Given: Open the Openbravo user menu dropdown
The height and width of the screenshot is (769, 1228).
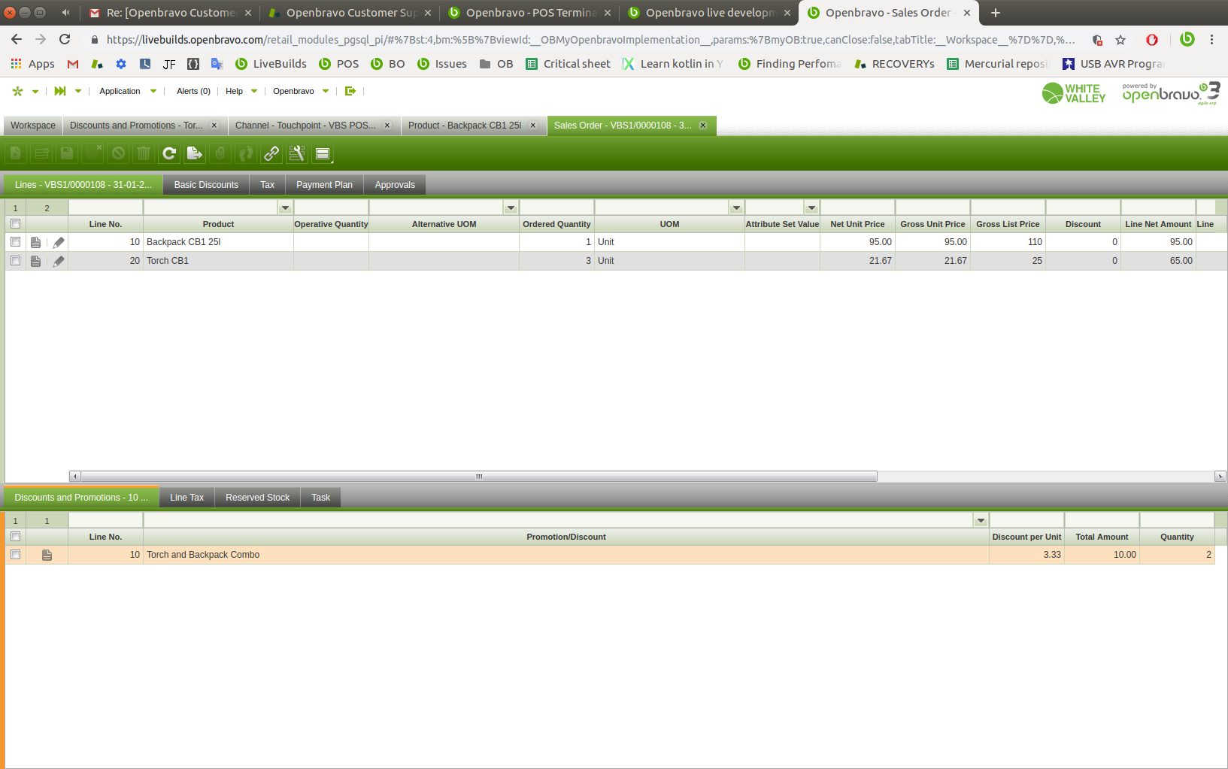Looking at the screenshot, I should [301, 91].
